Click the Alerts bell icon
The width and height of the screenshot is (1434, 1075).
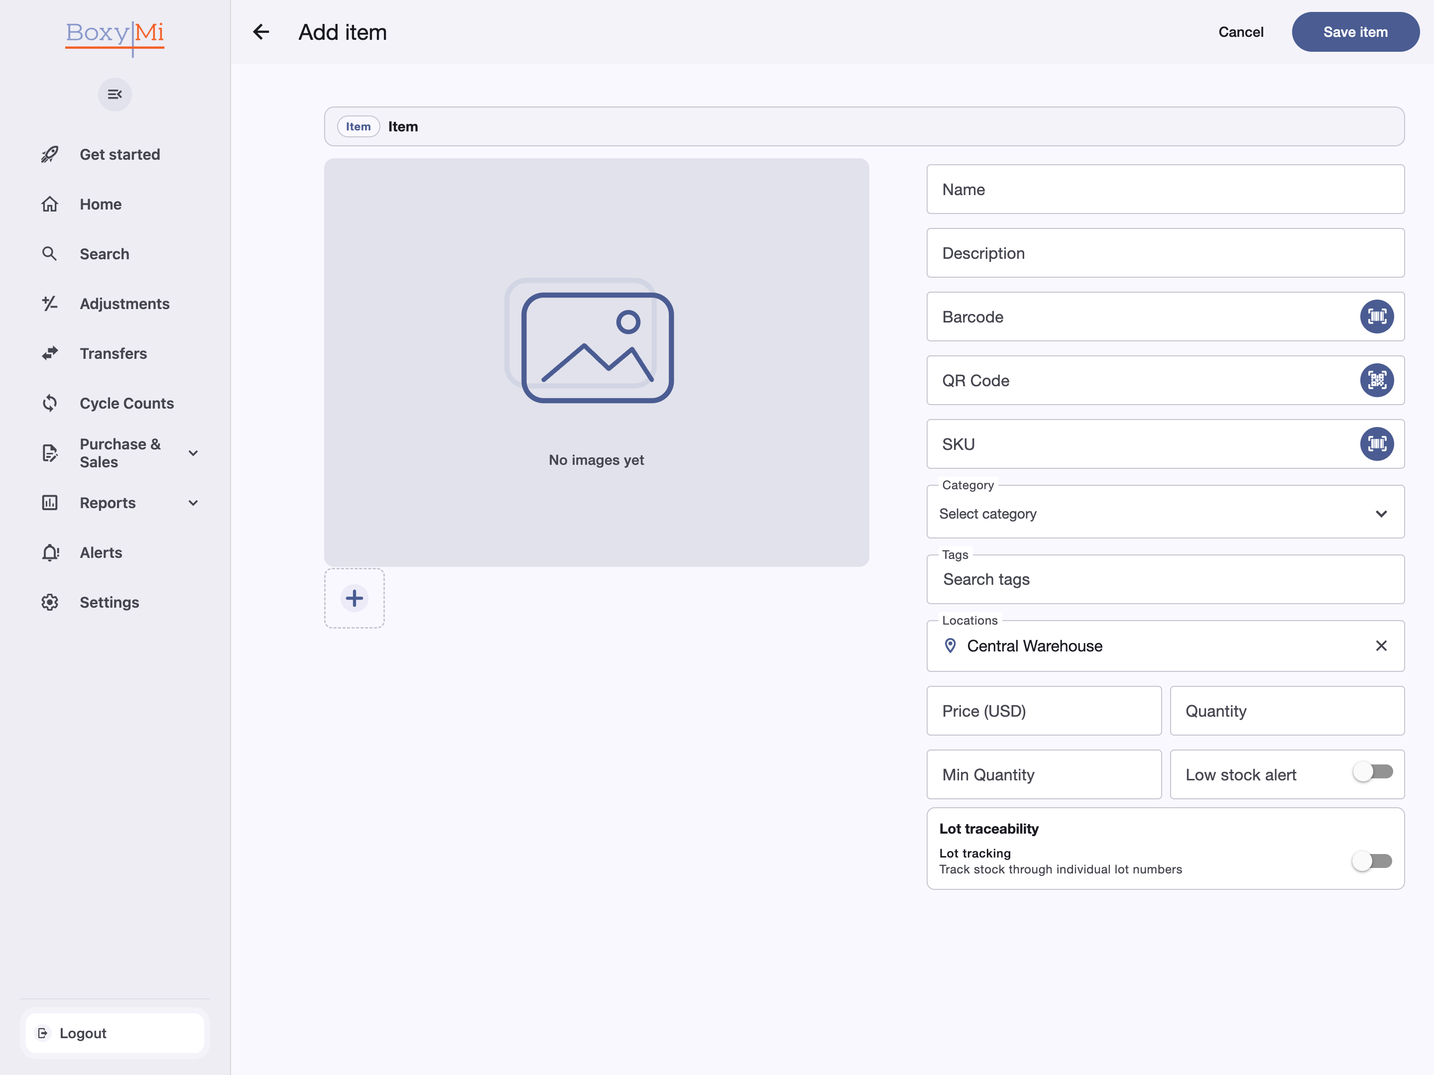click(x=50, y=553)
